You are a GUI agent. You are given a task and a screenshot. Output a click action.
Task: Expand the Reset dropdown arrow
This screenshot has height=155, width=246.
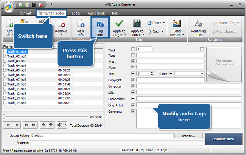point(164,23)
